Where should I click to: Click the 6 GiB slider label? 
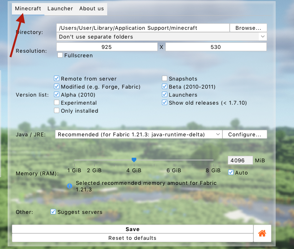(x=174, y=170)
